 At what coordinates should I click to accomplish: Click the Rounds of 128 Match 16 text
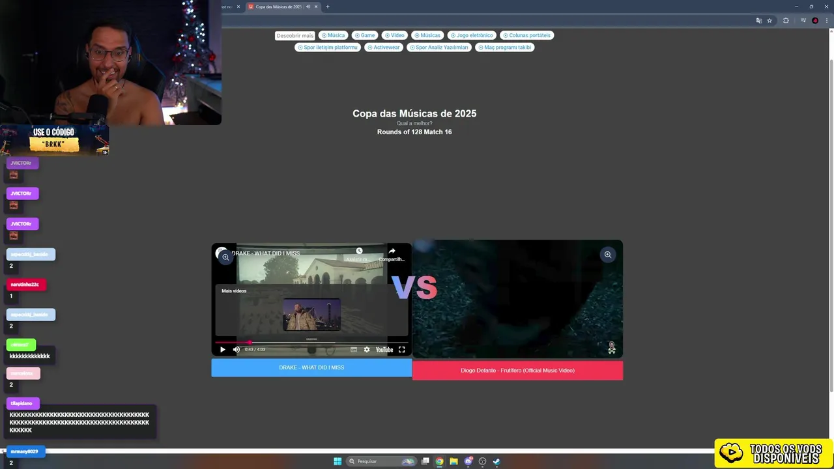point(414,132)
